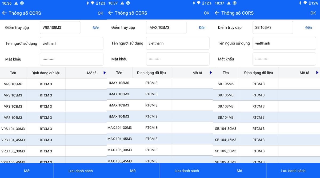The image size is (320, 178).
Task: Tap the back arrow on the right CORS screen
Action: [x=217, y=13]
